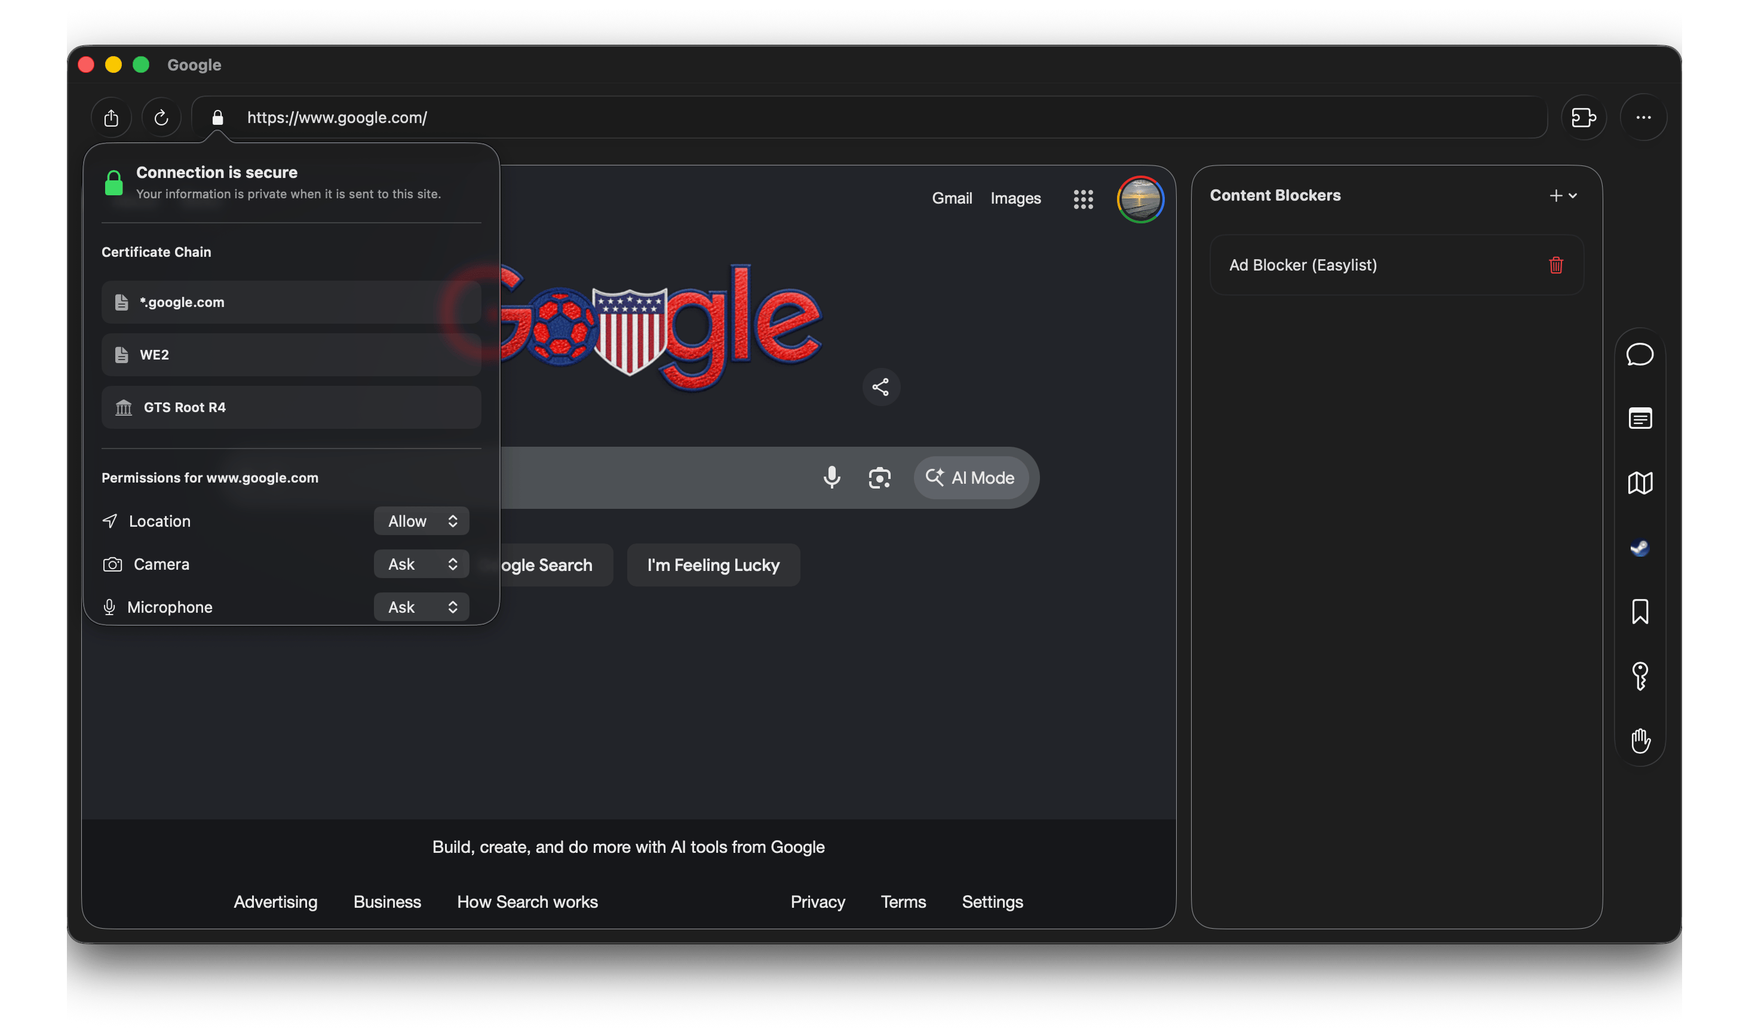Open the Privacy footer link
This screenshot has width=1749, height=1032.
(818, 902)
